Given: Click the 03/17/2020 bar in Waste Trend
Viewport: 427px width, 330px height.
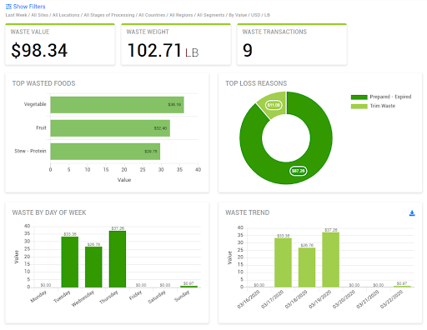Looking at the screenshot, I should (x=283, y=262).
